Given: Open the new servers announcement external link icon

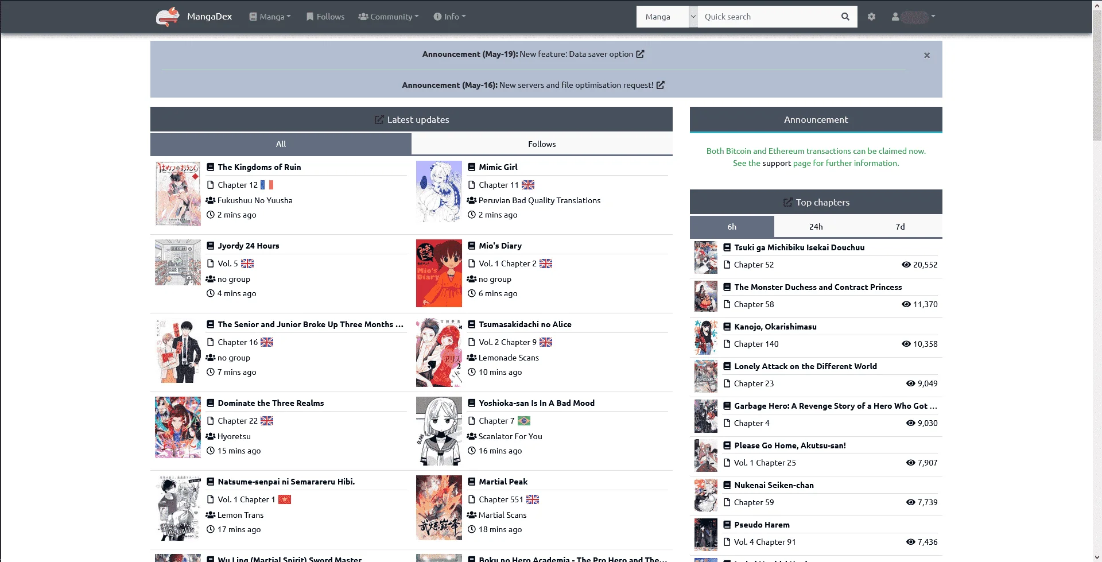Looking at the screenshot, I should [661, 85].
